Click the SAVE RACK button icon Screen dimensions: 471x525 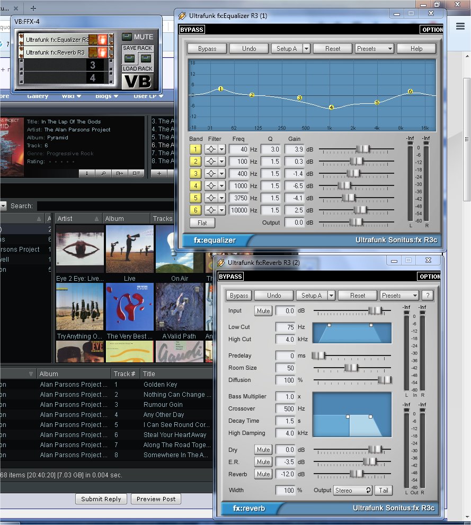point(130,59)
